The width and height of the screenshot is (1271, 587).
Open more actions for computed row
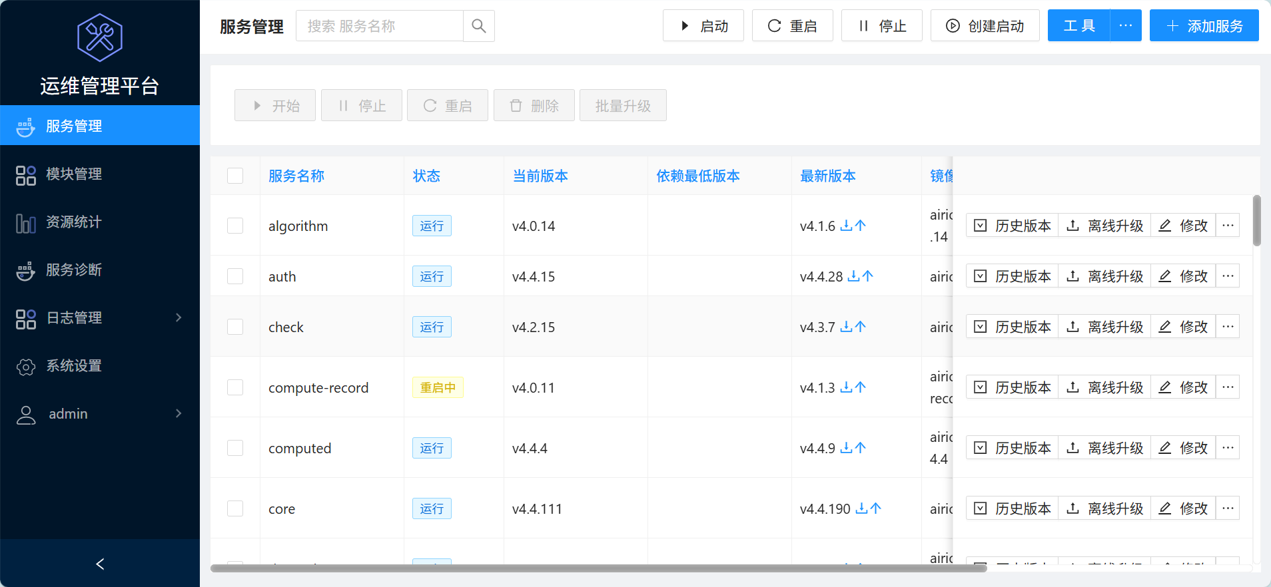click(1228, 448)
